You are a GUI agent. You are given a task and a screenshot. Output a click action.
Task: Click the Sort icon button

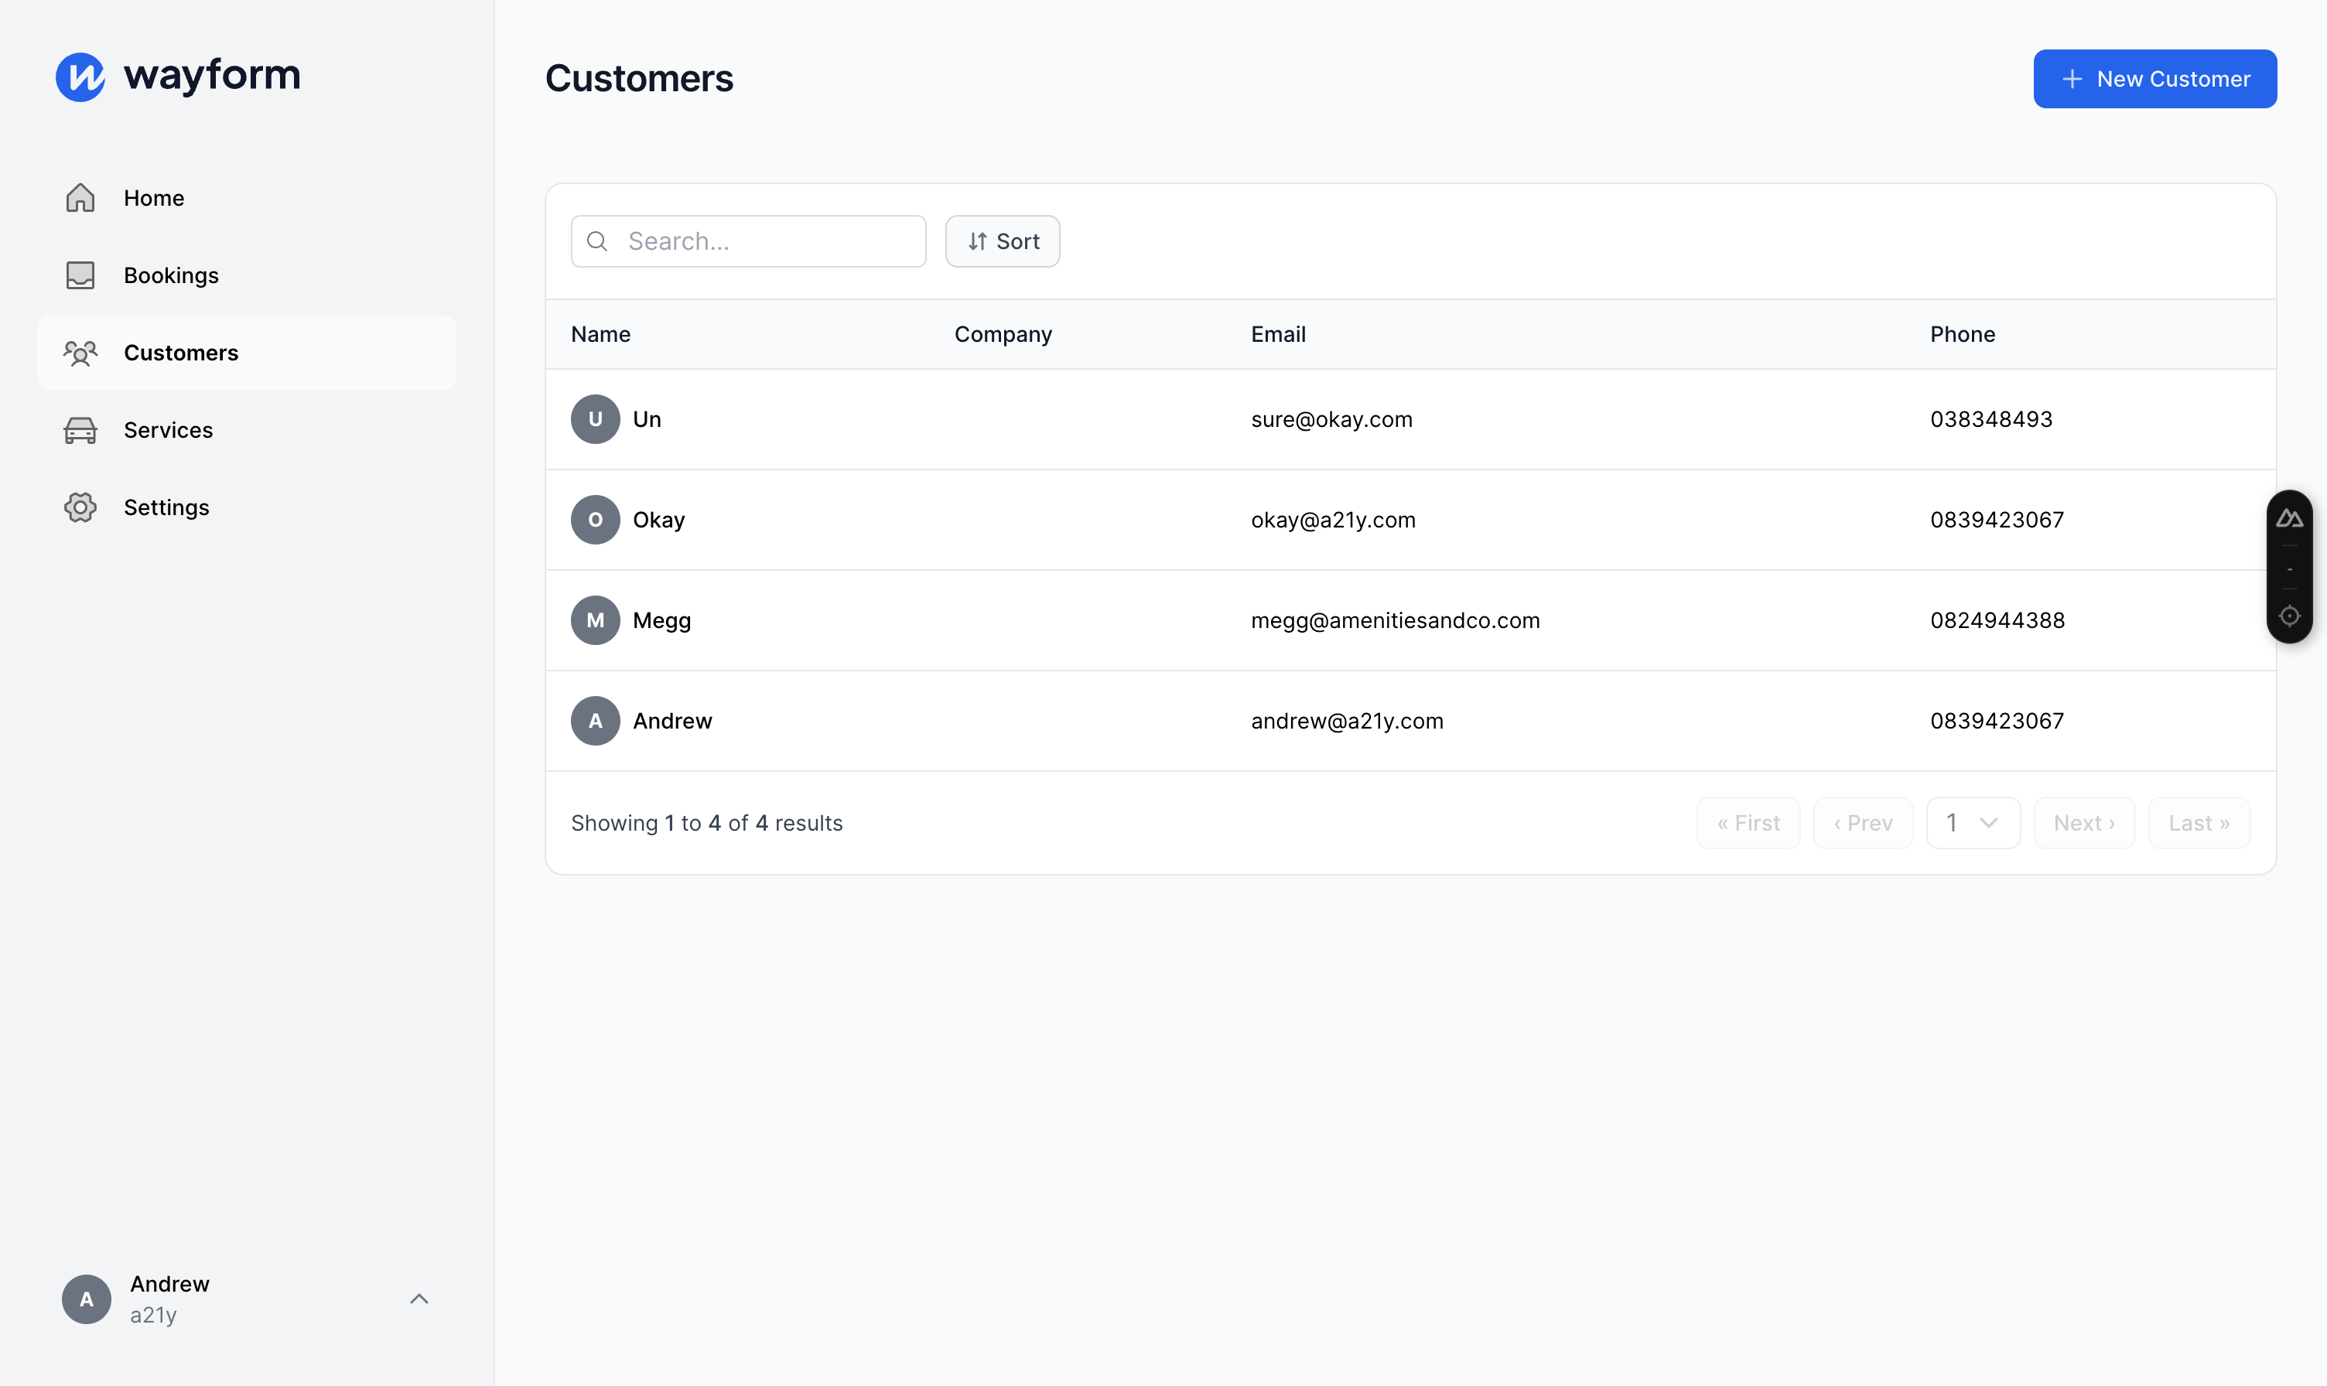(x=1002, y=241)
